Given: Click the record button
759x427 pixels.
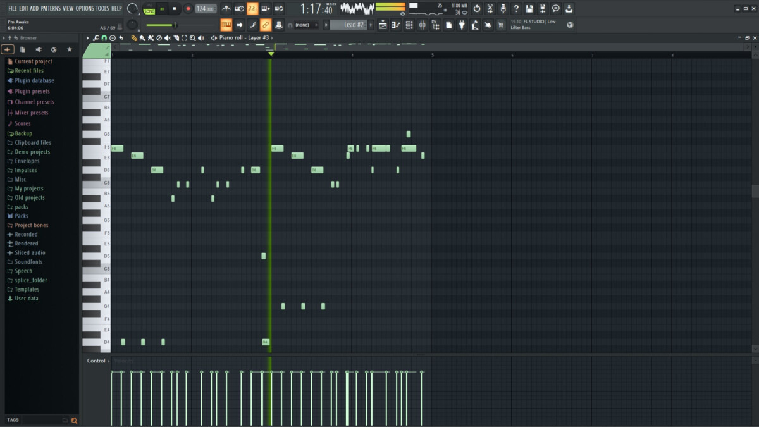Looking at the screenshot, I should click(x=188, y=9).
